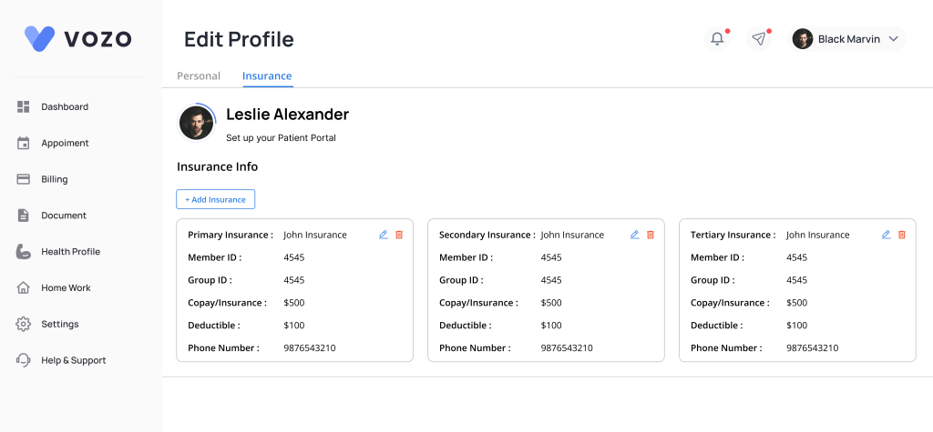Edit the Tertiary Insurance card

tap(887, 235)
